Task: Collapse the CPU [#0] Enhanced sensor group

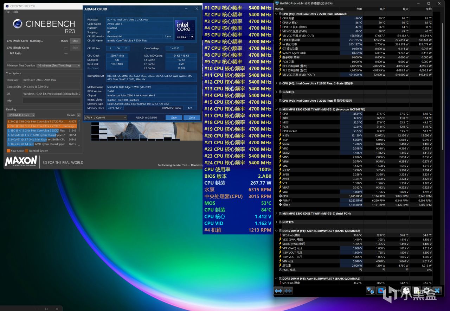Action: 276,14
